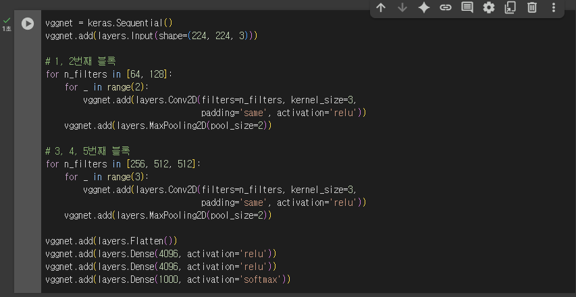This screenshot has width=576, height=297.
Task: Open more cell actions menu
Action: [554, 7]
